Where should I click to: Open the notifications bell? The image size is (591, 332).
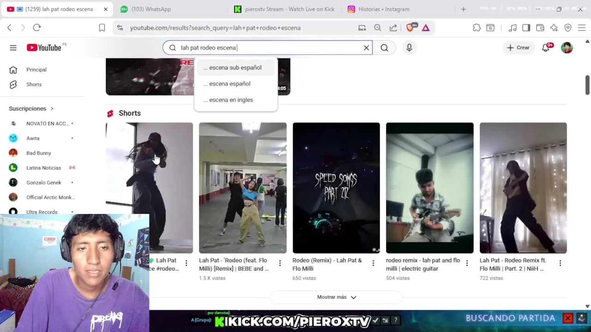click(x=546, y=47)
